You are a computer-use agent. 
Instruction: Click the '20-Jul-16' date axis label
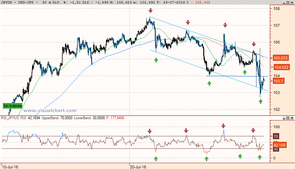(138, 167)
